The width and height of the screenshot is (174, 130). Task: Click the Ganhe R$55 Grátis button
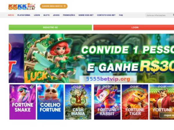coord(54,6)
